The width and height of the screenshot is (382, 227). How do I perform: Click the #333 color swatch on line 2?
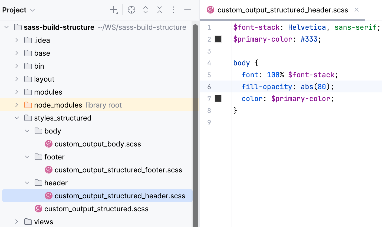click(218, 39)
